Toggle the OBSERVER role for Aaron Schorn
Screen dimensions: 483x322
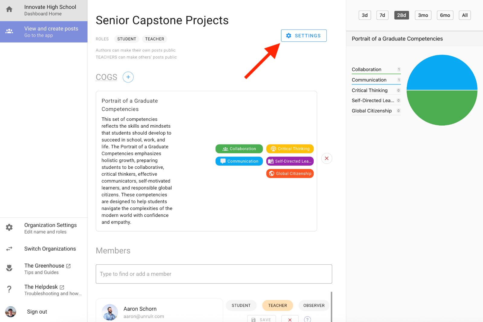point(314,305)
